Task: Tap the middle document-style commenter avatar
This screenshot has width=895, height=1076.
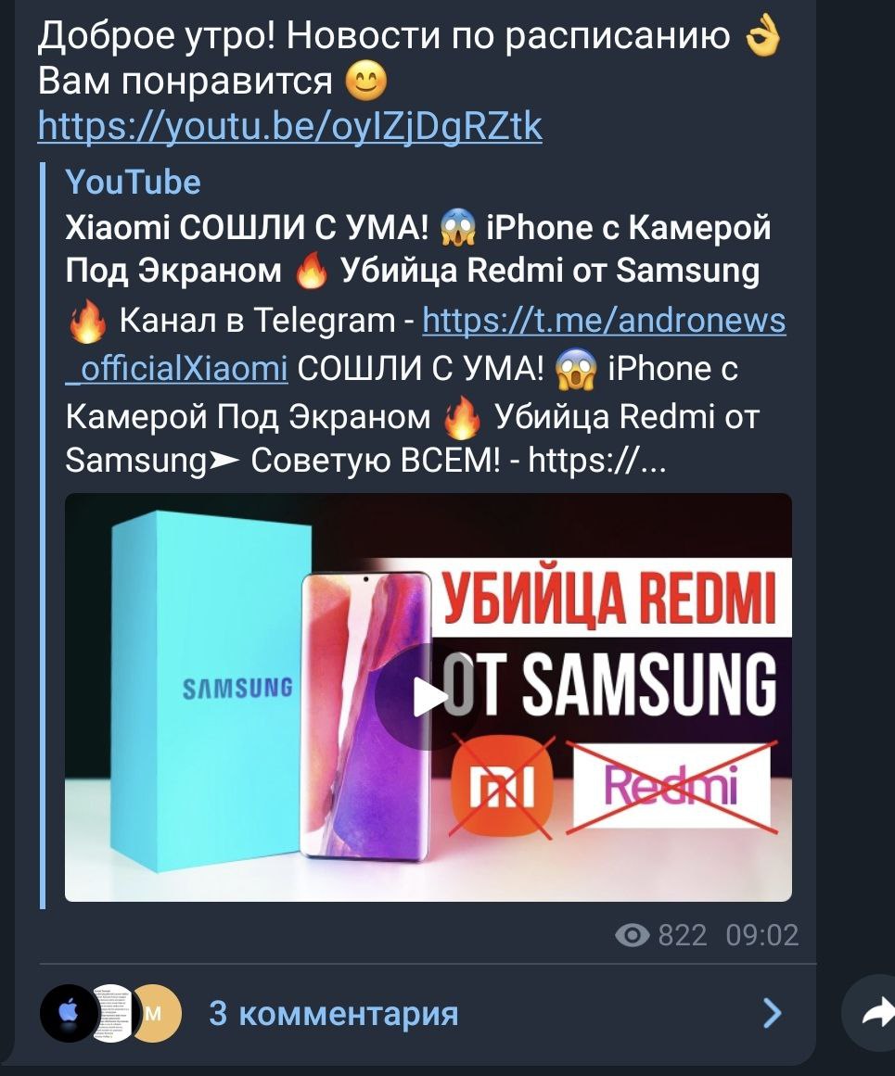Action: 113,1013
